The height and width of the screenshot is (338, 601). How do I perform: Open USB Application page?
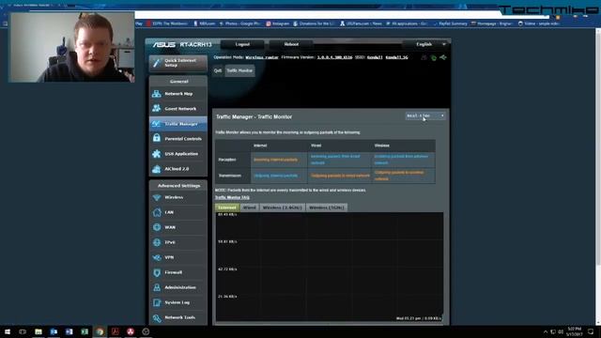[178, 154]
